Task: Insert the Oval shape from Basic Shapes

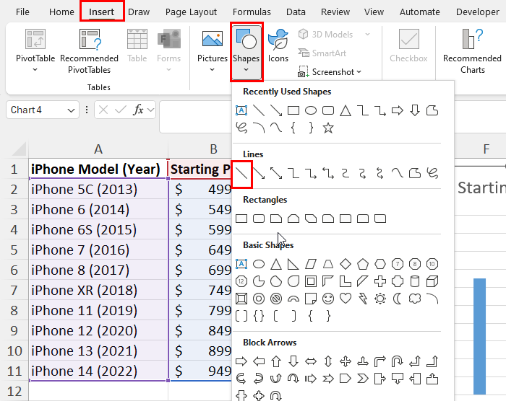Action: pyautogui.click(x=259, y=264)
